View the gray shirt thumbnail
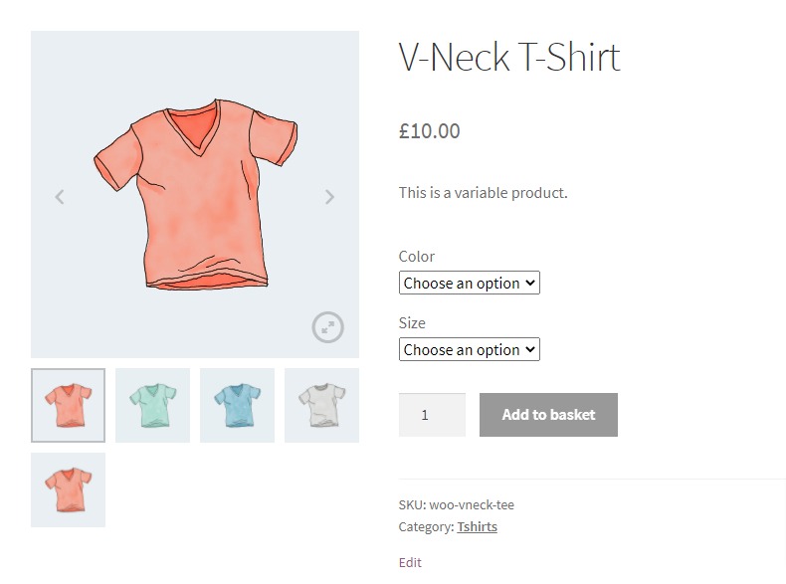The image size is (786, 584). coord(321,405)
